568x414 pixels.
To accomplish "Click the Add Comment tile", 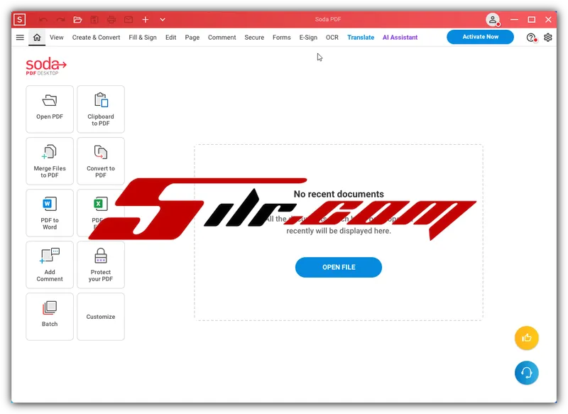I will click(50, 264).
